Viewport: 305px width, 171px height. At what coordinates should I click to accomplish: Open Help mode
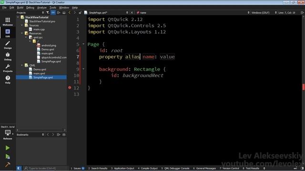(8, 79)
